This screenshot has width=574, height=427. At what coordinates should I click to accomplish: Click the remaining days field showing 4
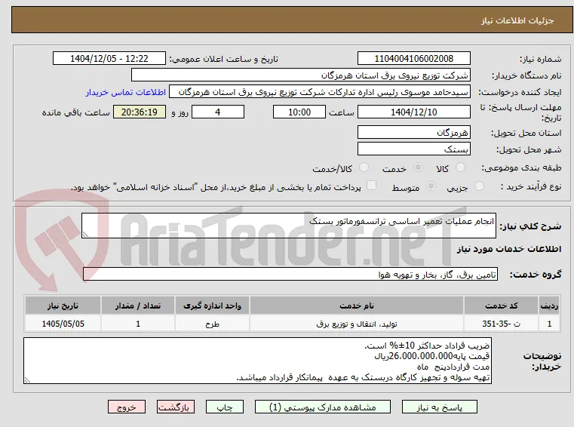(x=218, y=112)
